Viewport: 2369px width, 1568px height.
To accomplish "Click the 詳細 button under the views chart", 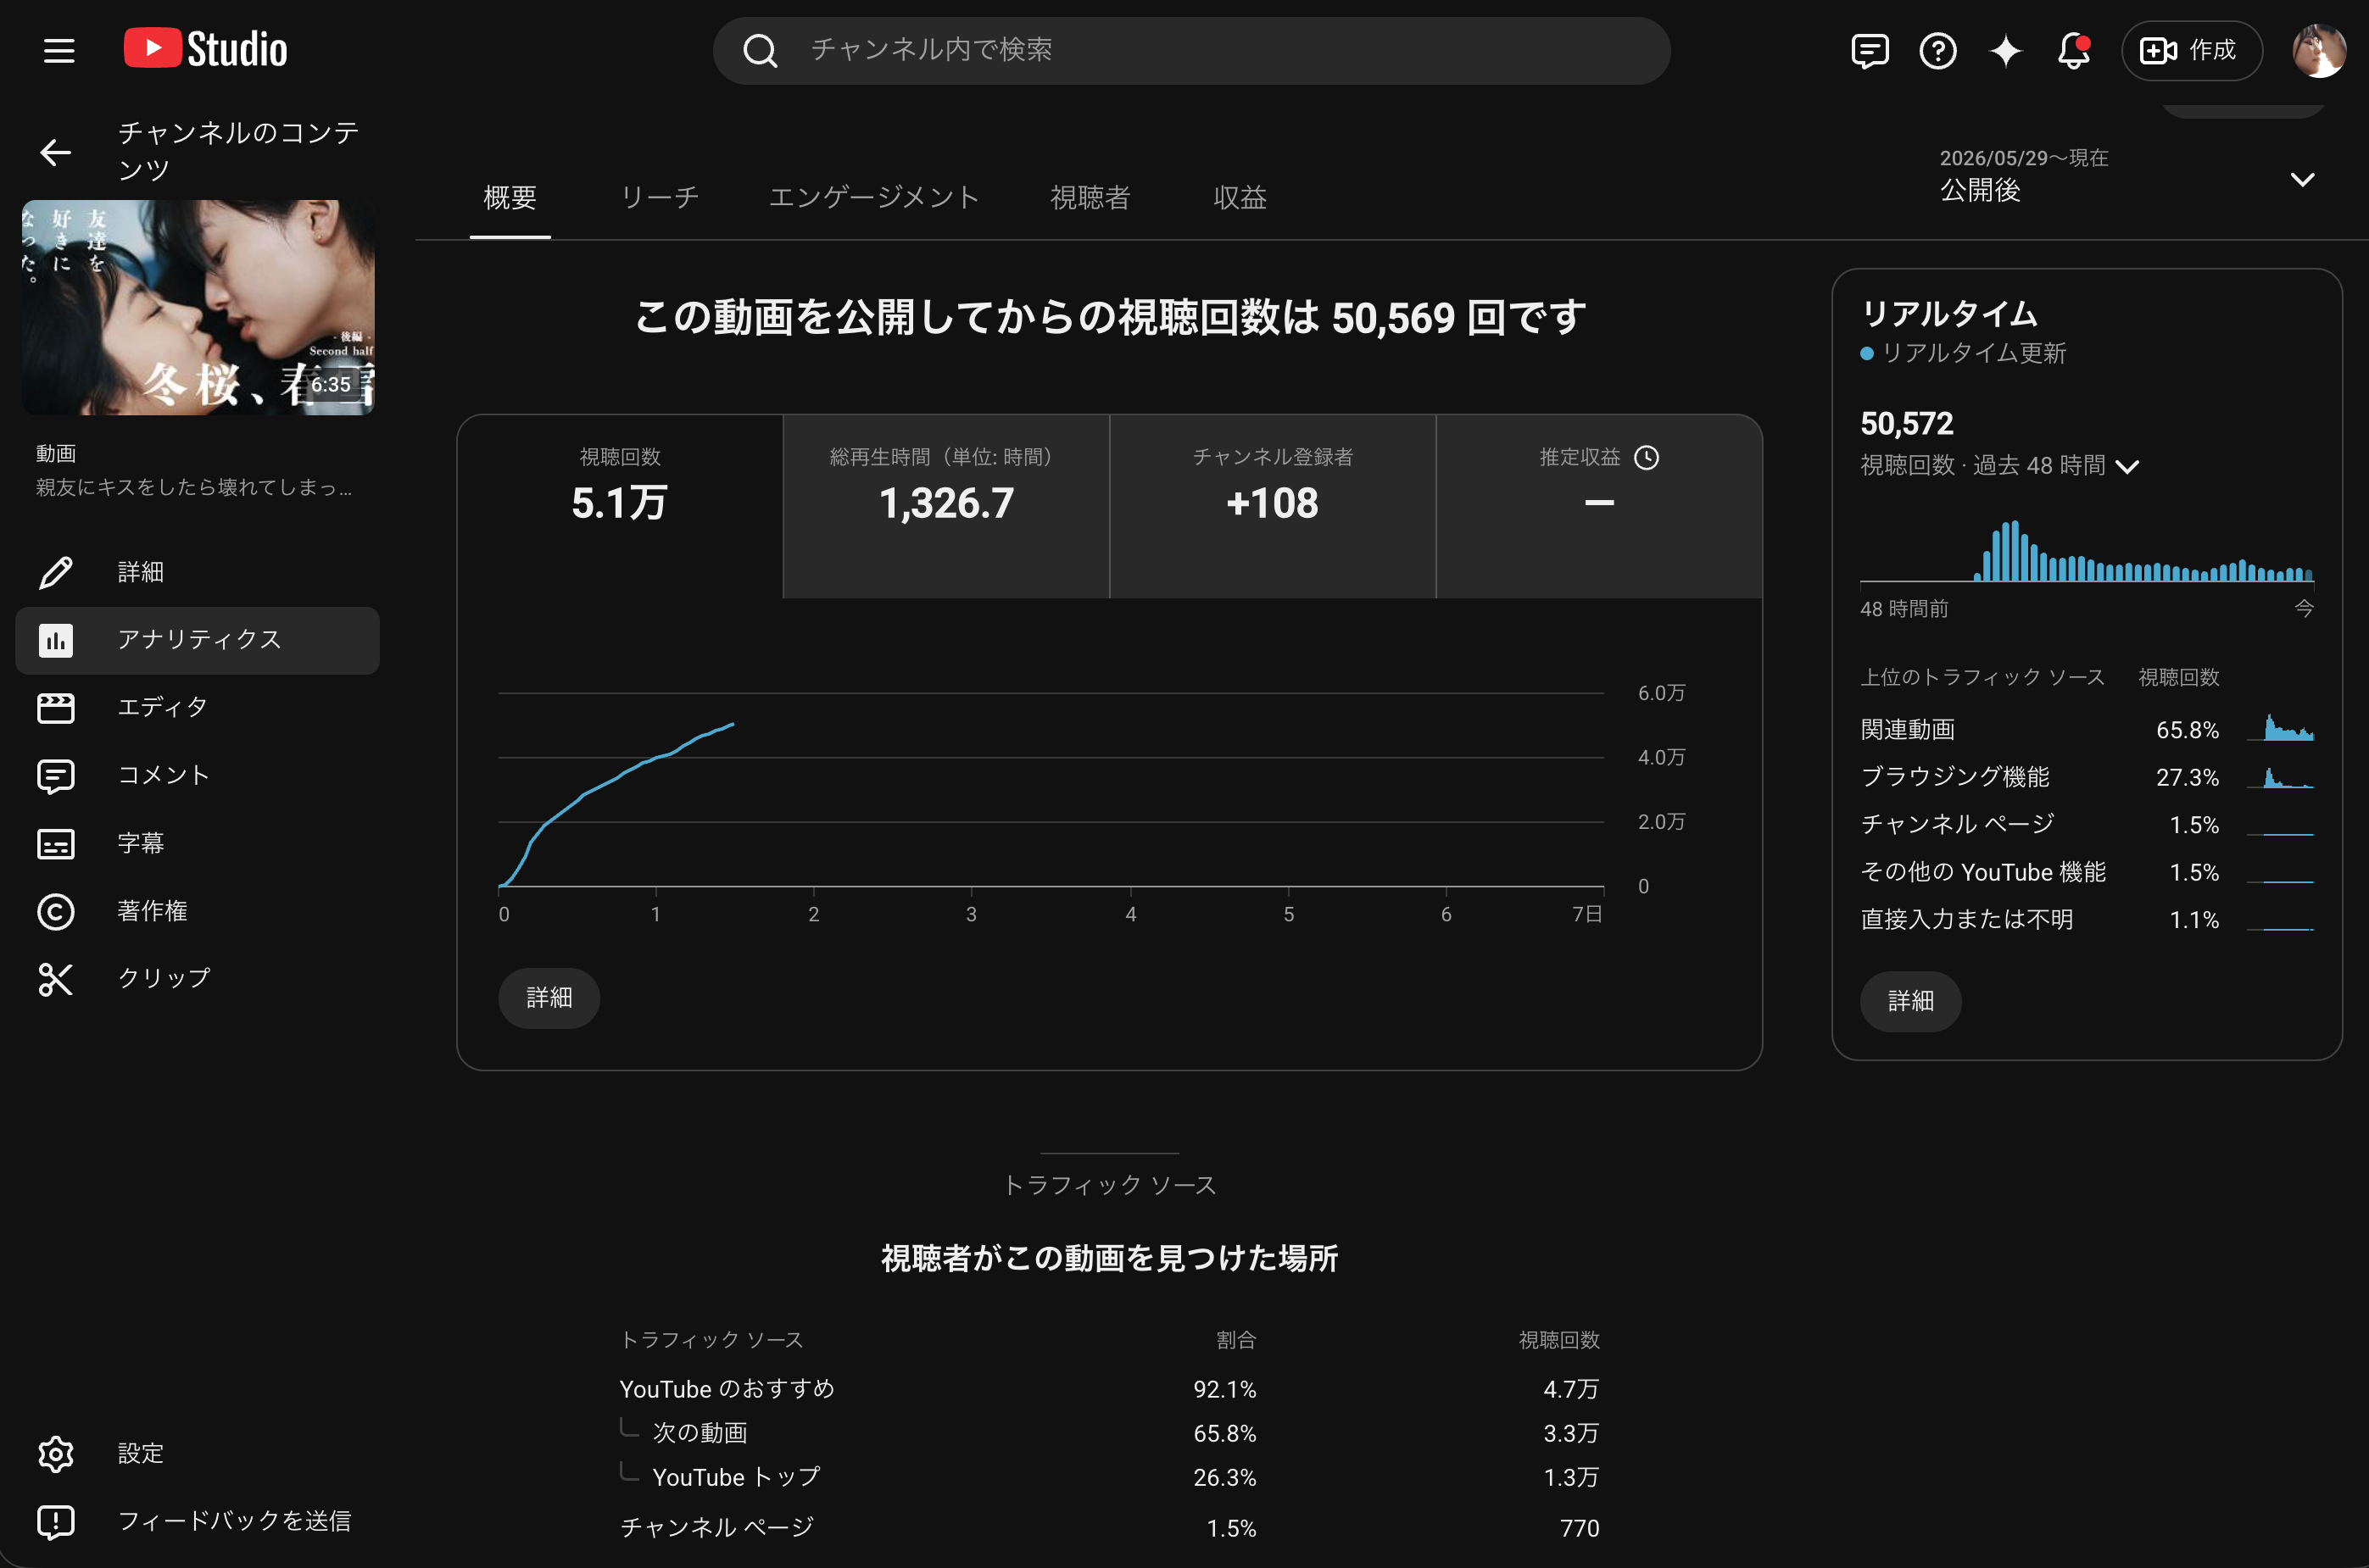I will tap(549, 997).
